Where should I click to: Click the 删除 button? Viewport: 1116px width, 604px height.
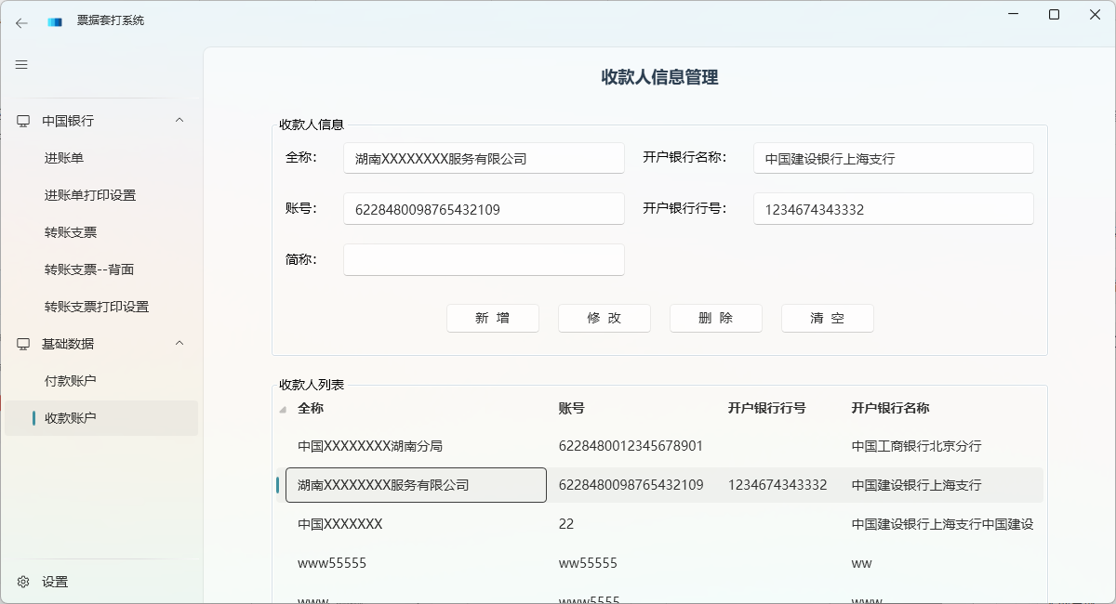pos(715,318)
